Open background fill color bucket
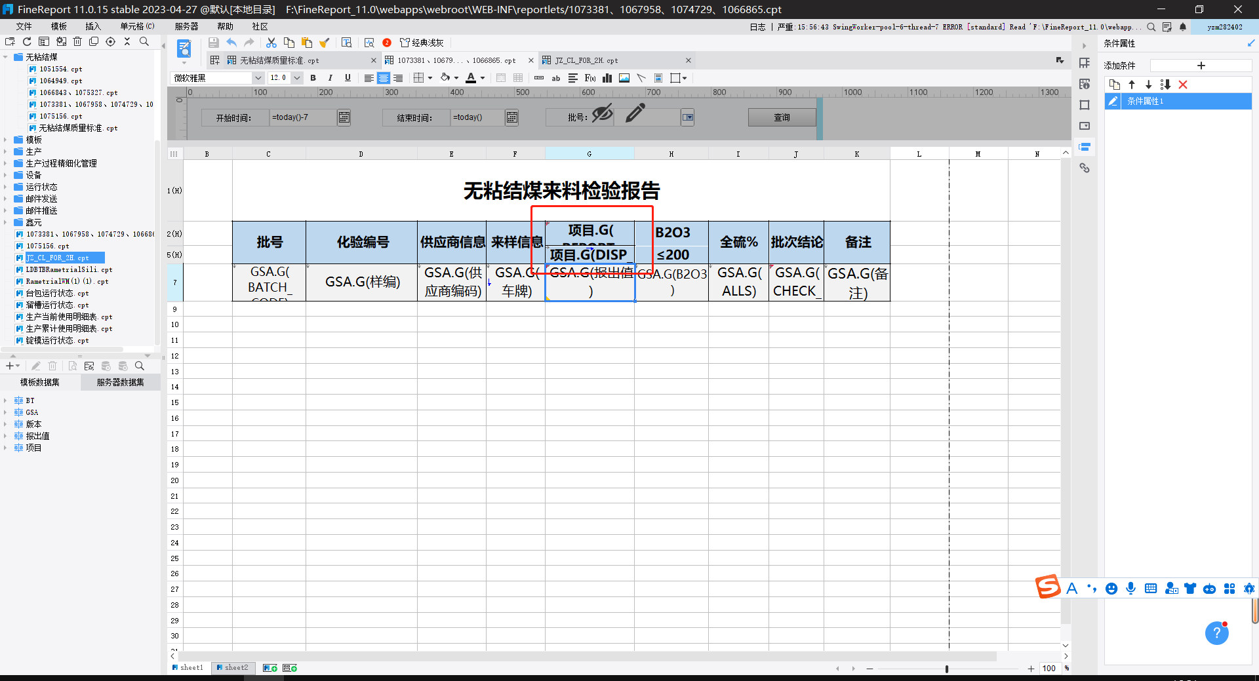 (445, 78)
